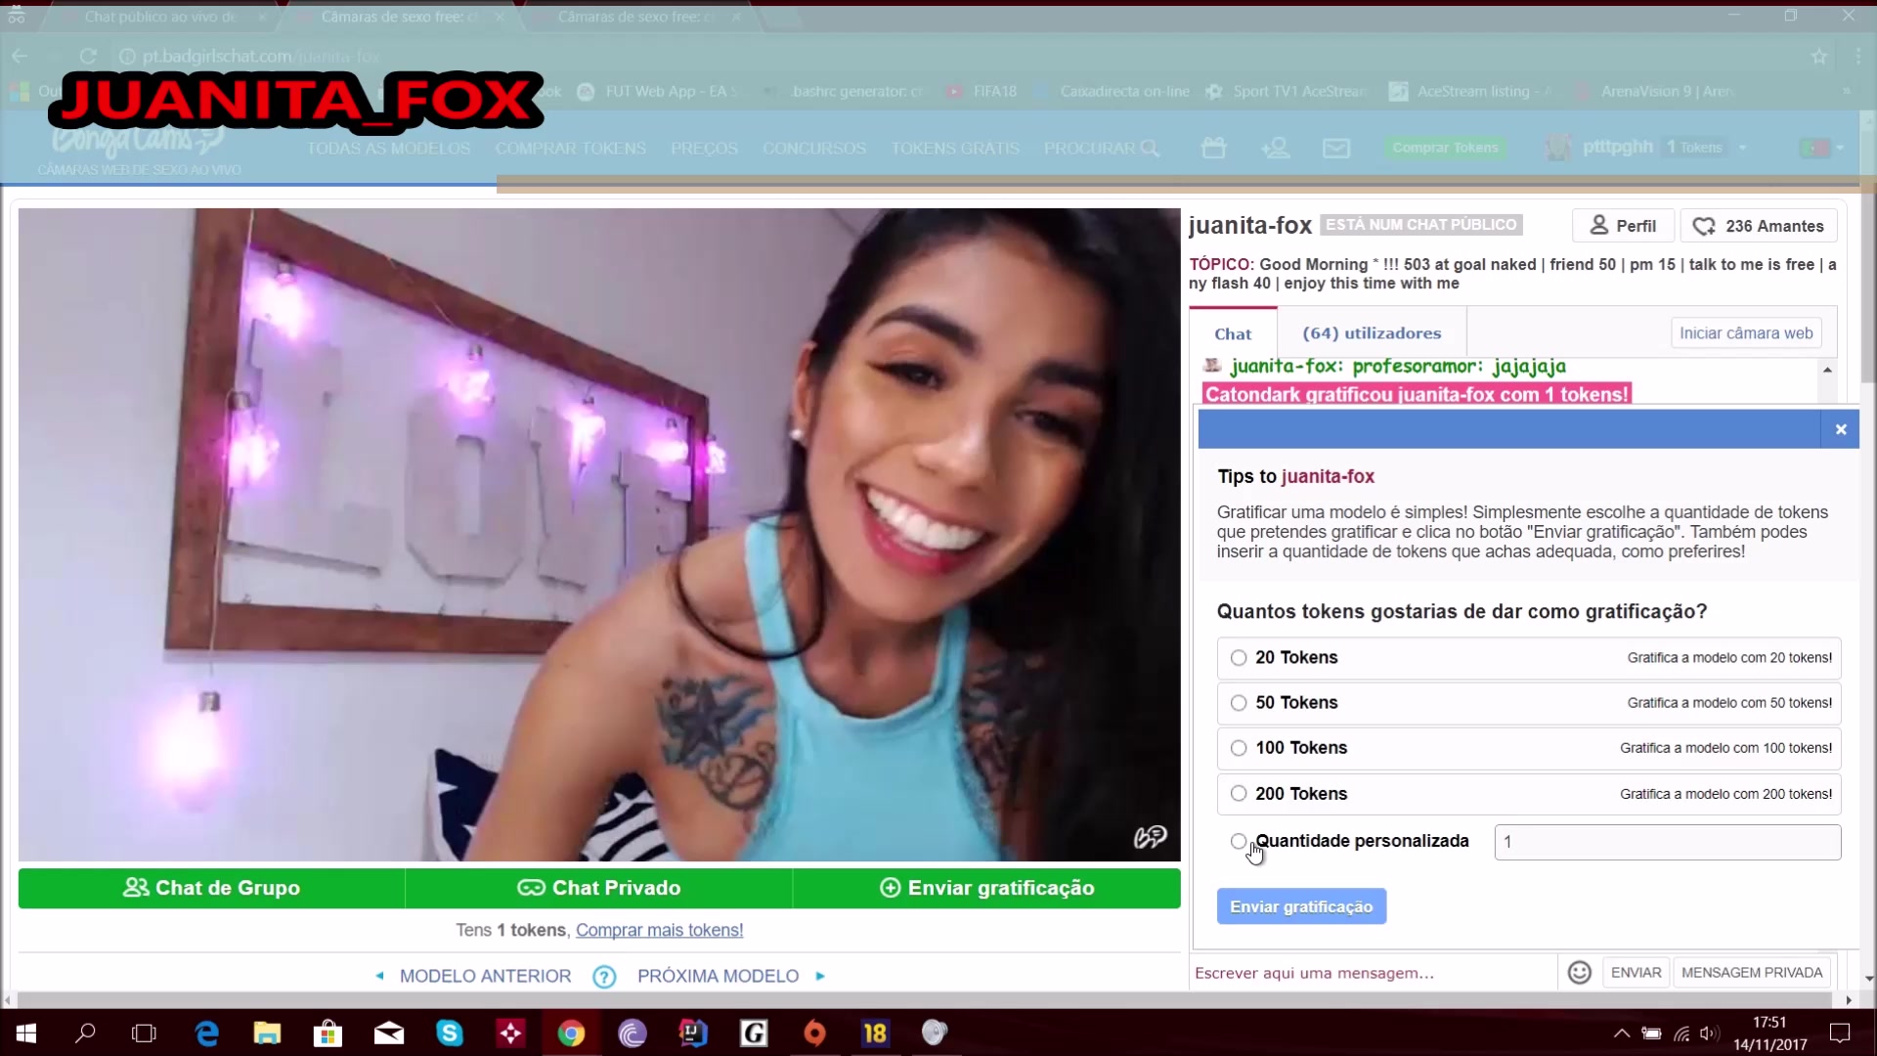This screenshot has width=1877, height=1056.
Task: Open Skype from the taskbar
Action: pyautogui.click(x=449, y=1033)
